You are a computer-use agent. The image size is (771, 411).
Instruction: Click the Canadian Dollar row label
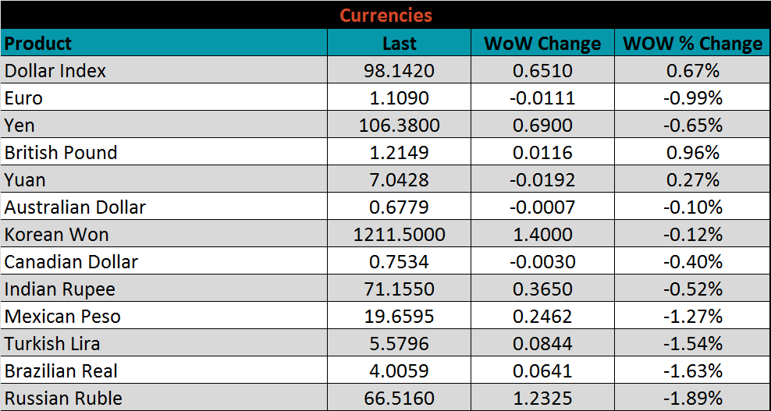(71, 262)
